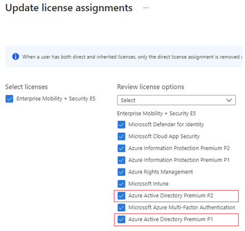Toggle Microsoft Cloud App Security checkbox
This screenshot has width=245, height=231.
click(121, 136)
